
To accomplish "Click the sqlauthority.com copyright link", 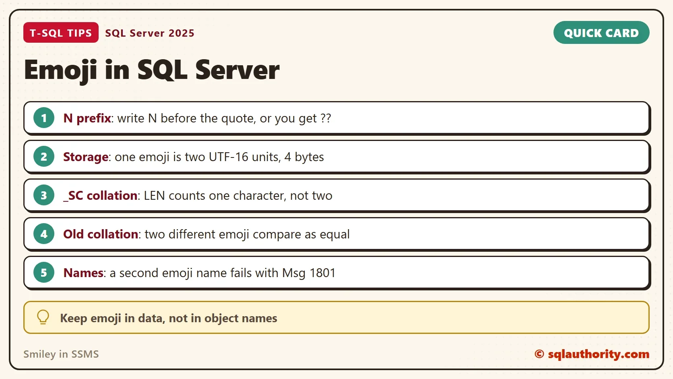I will click(x=592, y=354).
